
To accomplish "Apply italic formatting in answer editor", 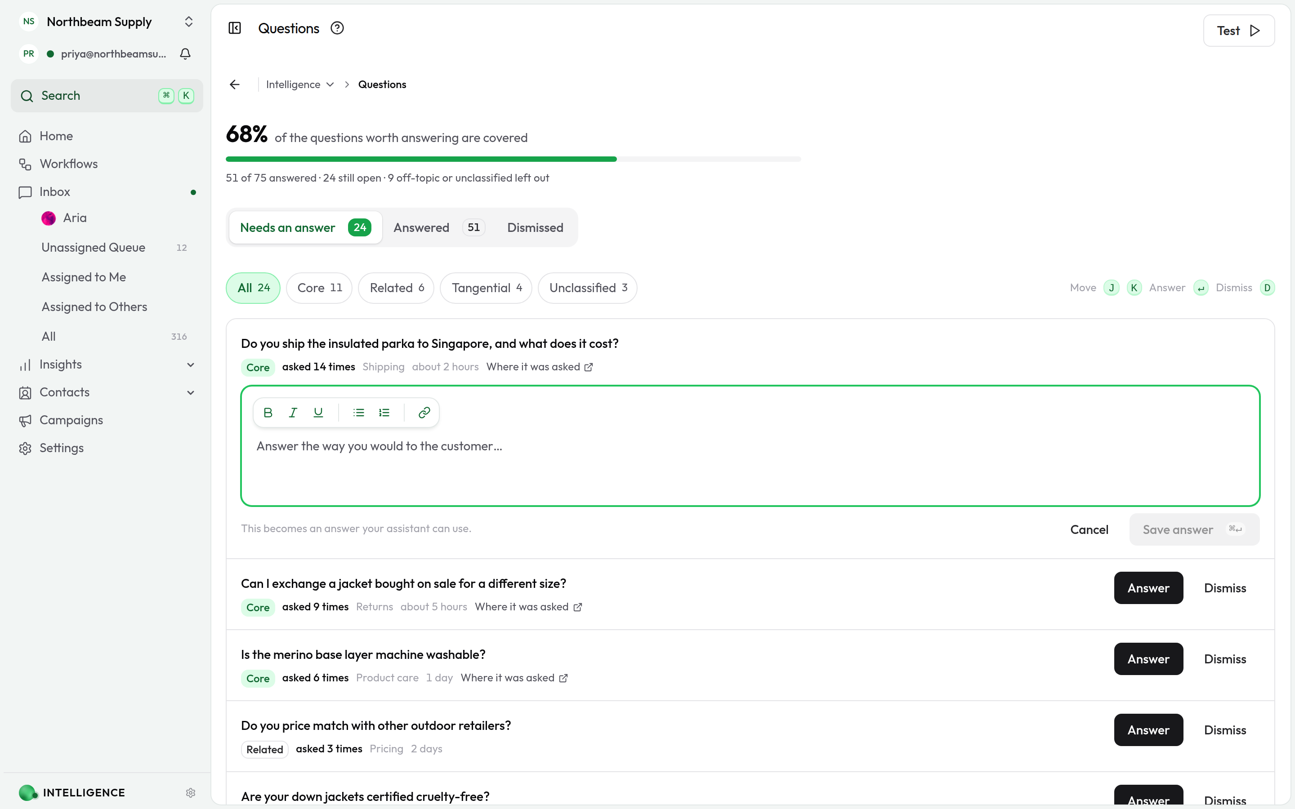I will tap(293, 413).
